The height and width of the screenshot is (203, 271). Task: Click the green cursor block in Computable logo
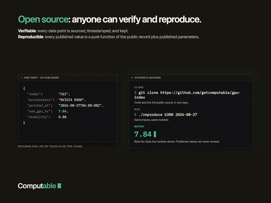click(x=59, y=186)
